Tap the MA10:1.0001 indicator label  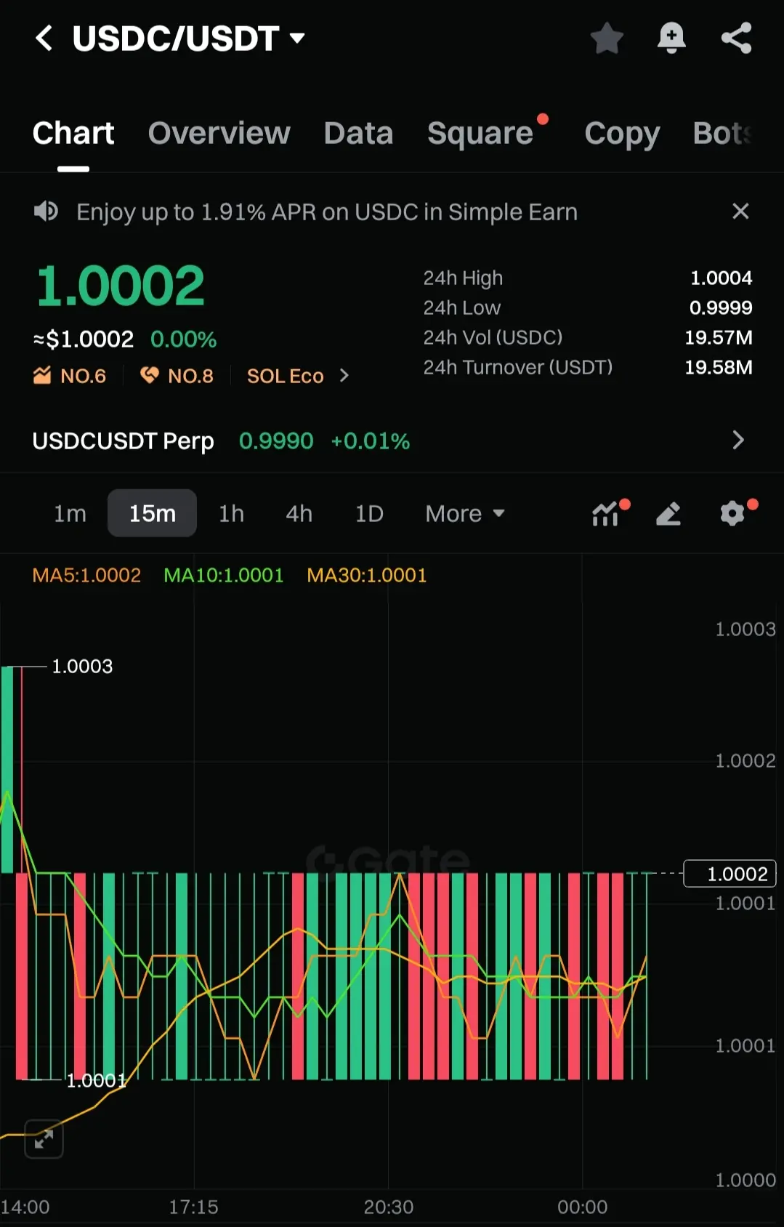point(224,576)
